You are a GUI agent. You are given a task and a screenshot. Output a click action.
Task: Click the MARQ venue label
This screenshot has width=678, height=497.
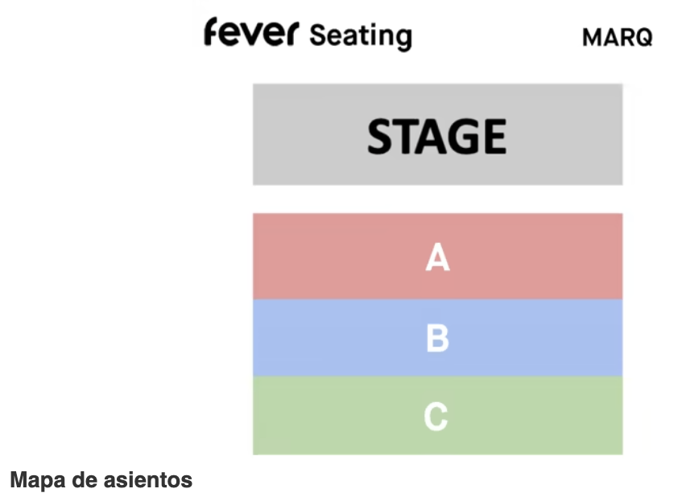coord(617,37)
